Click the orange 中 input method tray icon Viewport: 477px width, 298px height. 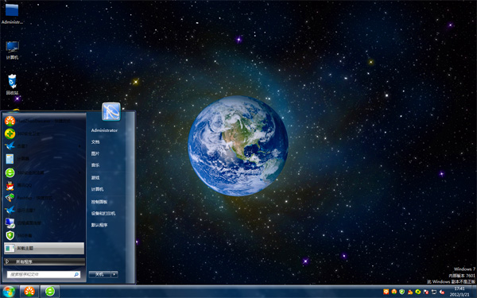click(x=386, y=292)
